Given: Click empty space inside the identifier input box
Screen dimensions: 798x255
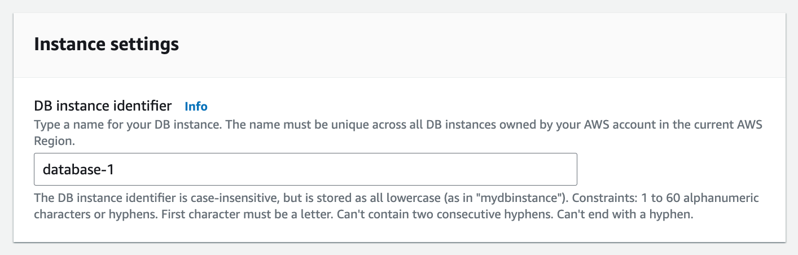Looking at the screenshot, I should tap(395, 169).
